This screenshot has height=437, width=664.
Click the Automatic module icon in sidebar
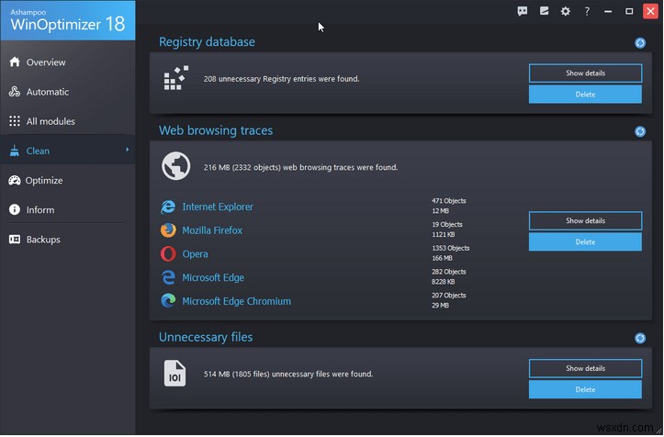coord(15,92)
